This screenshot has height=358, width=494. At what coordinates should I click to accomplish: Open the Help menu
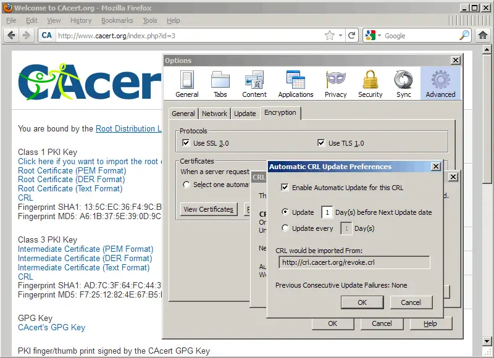pyautogui.click(x=174, y=20)
